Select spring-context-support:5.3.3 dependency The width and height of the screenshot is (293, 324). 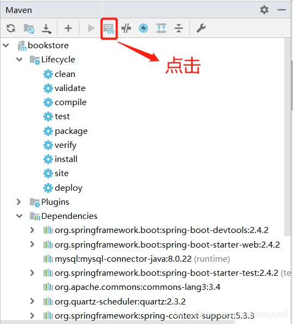coord(154,316)
